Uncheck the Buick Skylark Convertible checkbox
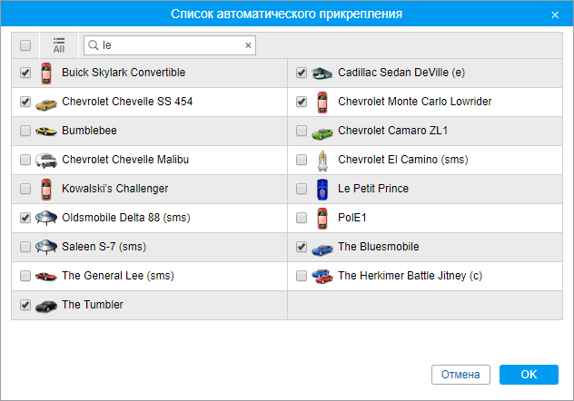This screenshot has height=401, width=574. tap(25, 73)
